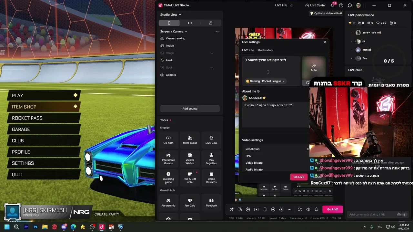Show the hidden Goal source
Screen dimensions: 413x232
pyautogui.click(x=212, y=68)
